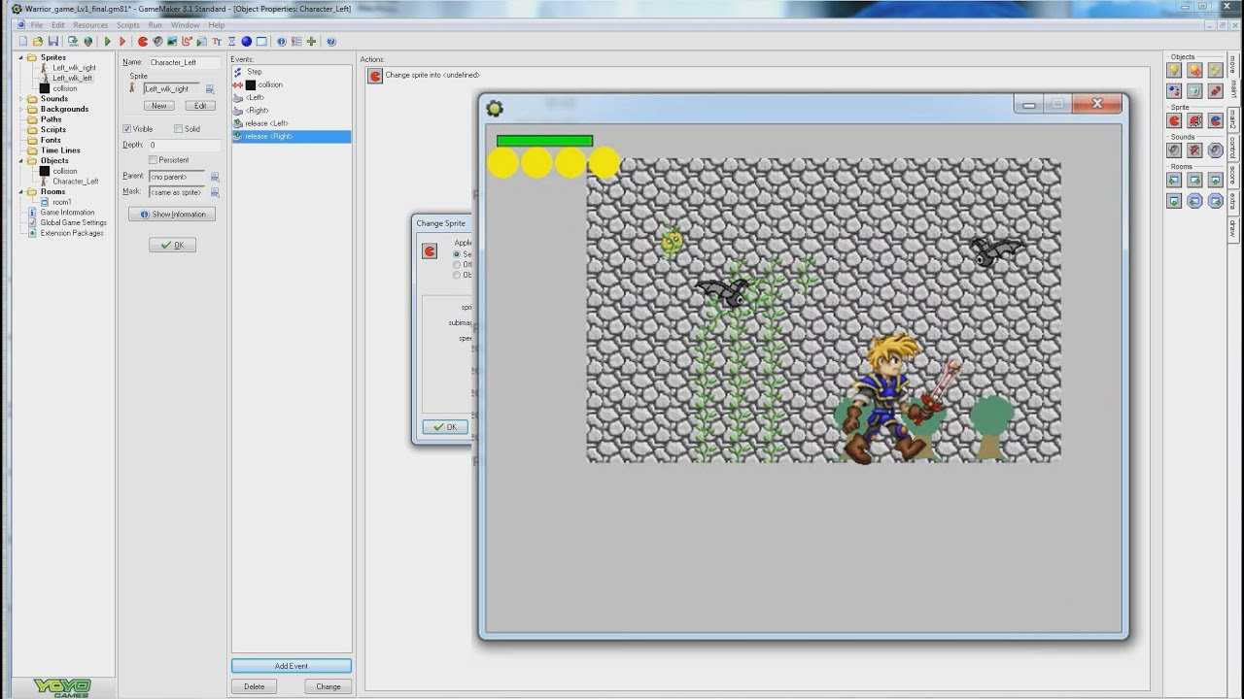Collapse the Sprites folder in resource tree
This screenshot has width=1244, height=699.
click(20, 57)
